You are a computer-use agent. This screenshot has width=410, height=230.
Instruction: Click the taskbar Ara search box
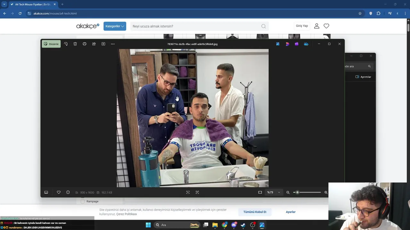177,225
